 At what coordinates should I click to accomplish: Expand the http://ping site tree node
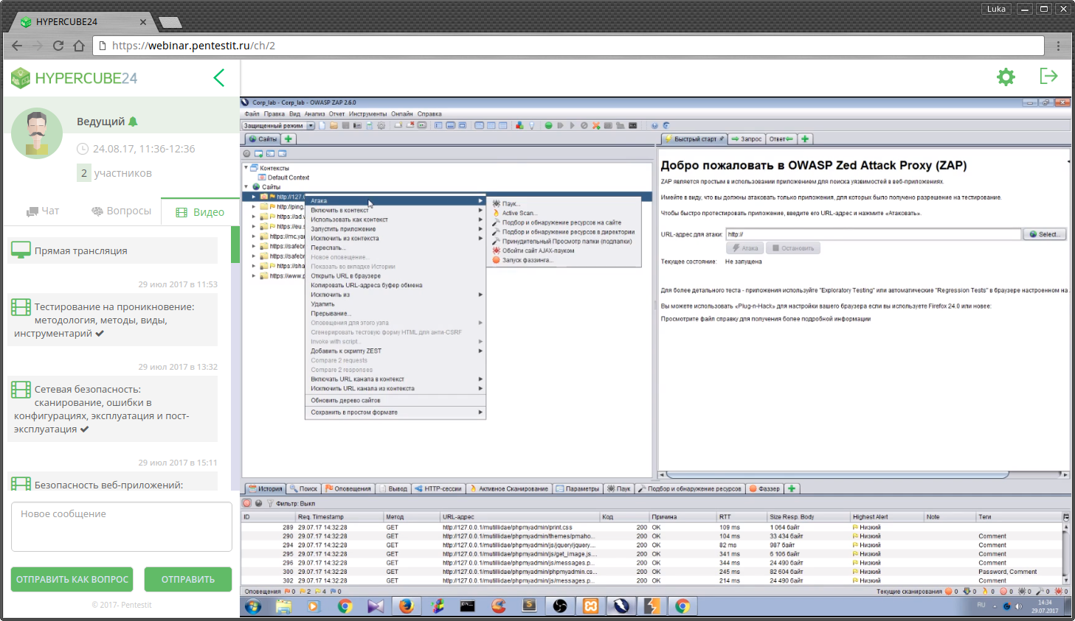coord(254,207)
